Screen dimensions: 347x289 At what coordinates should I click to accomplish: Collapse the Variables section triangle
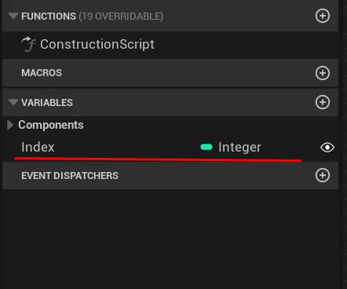pos(13,102)
